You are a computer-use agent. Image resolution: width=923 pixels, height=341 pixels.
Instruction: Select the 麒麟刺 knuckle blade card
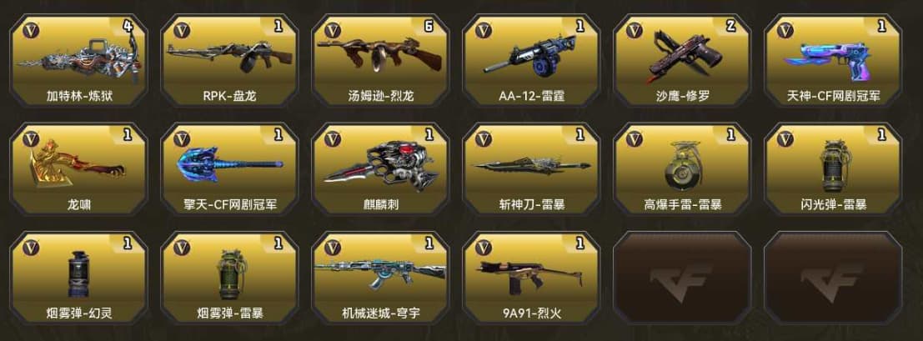click(380, 169)
